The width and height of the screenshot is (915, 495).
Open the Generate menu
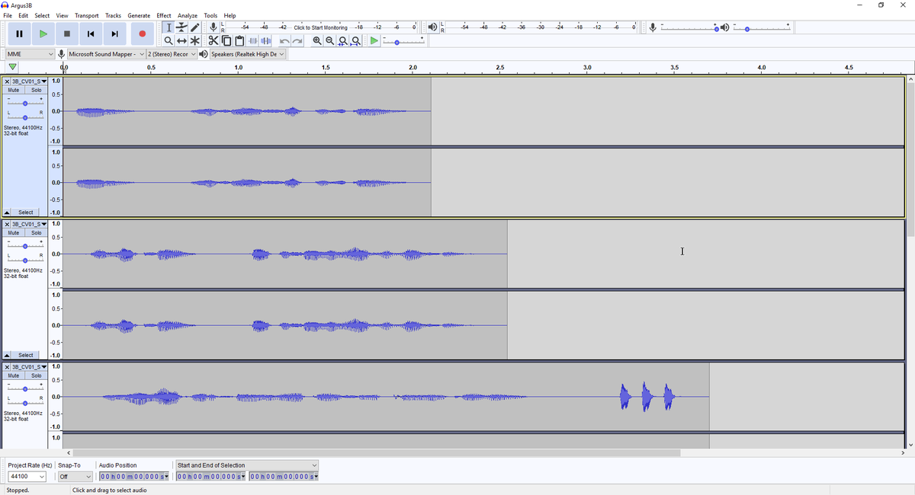pyautogui.click(x=139, y=15)
